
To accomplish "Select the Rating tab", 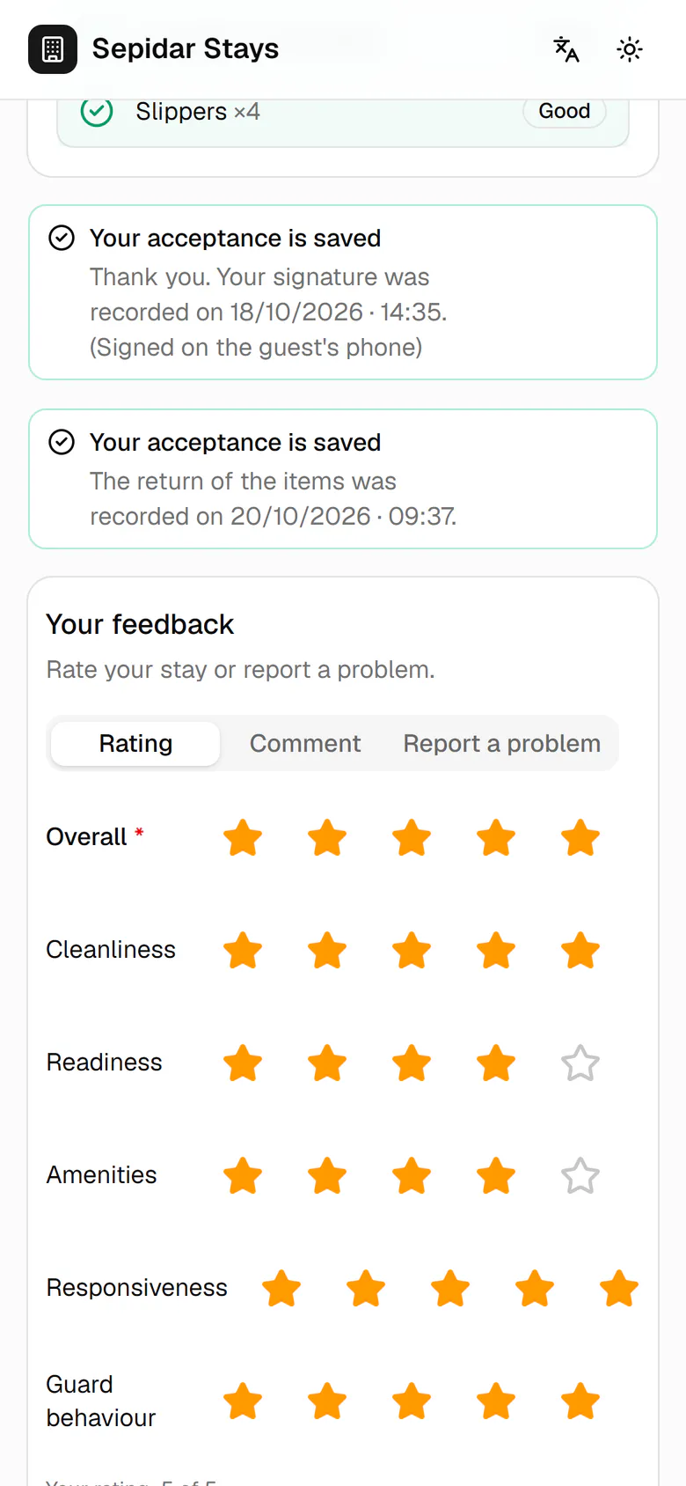I will coord(135,744).
